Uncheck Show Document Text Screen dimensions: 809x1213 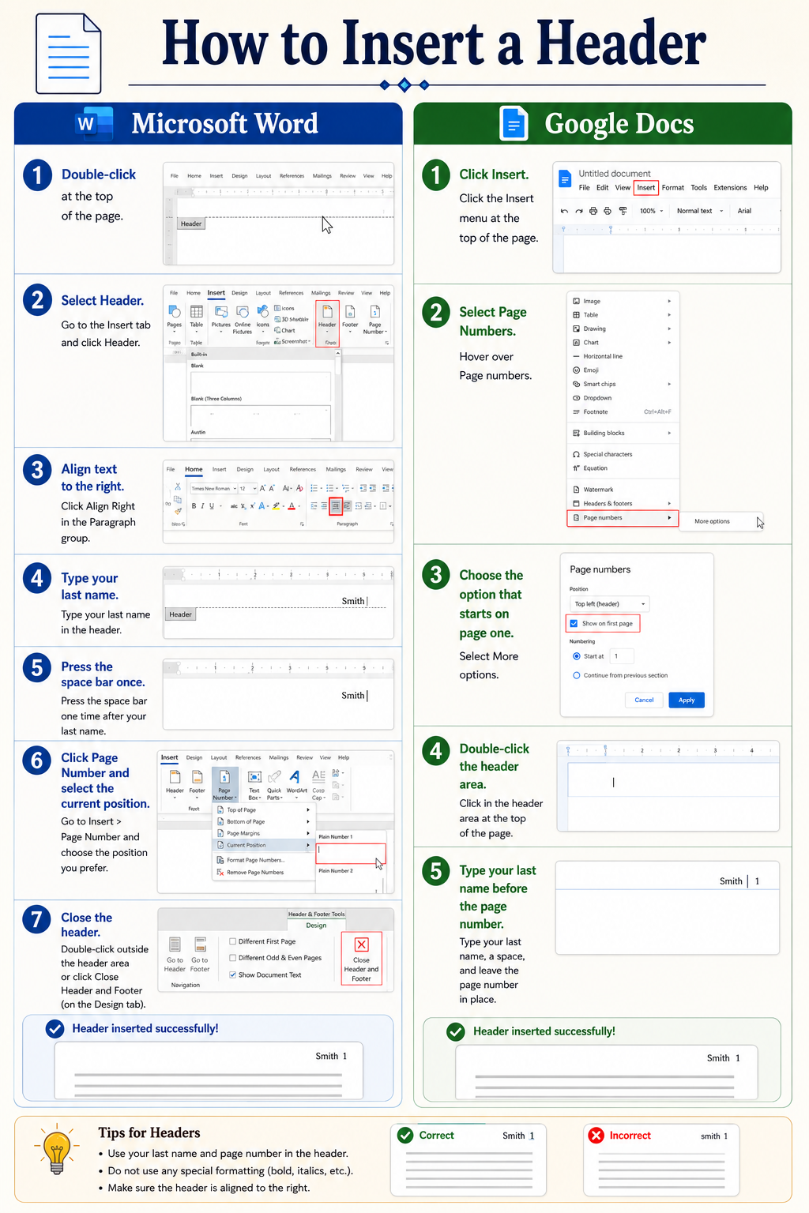233,975
